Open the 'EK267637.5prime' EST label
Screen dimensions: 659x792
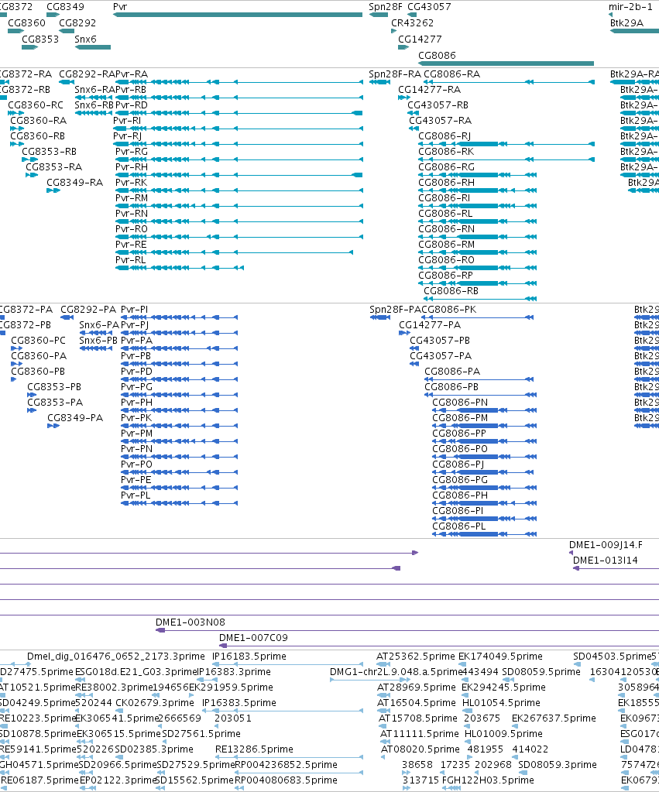[x=554, y=718]
